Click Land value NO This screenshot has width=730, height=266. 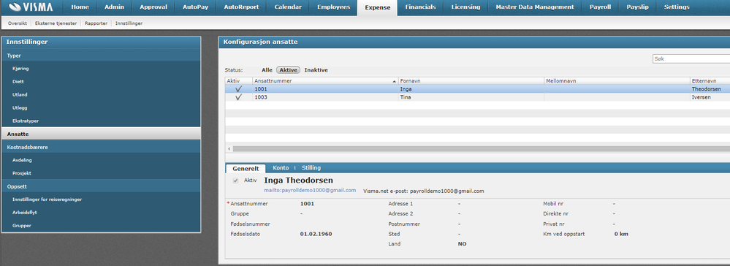[x=463, y=243]
